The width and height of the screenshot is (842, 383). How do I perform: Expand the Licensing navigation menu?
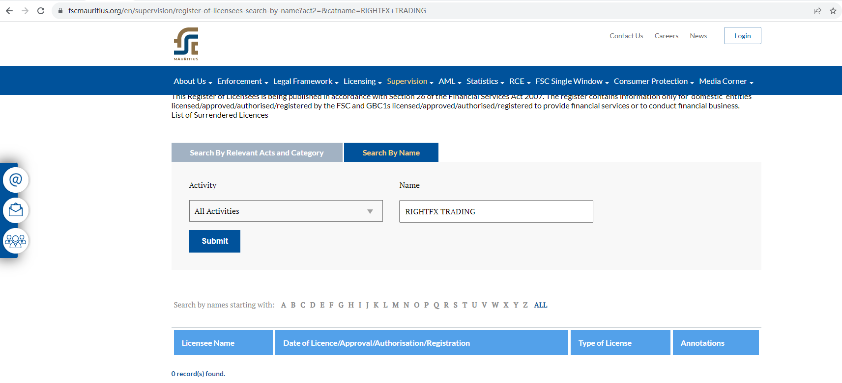(362, 81)
